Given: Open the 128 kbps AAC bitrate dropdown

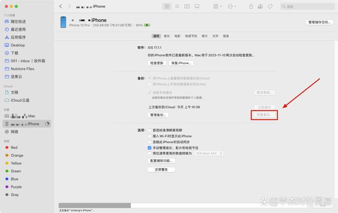Looking at the screenshot, I should click(209, 153).
